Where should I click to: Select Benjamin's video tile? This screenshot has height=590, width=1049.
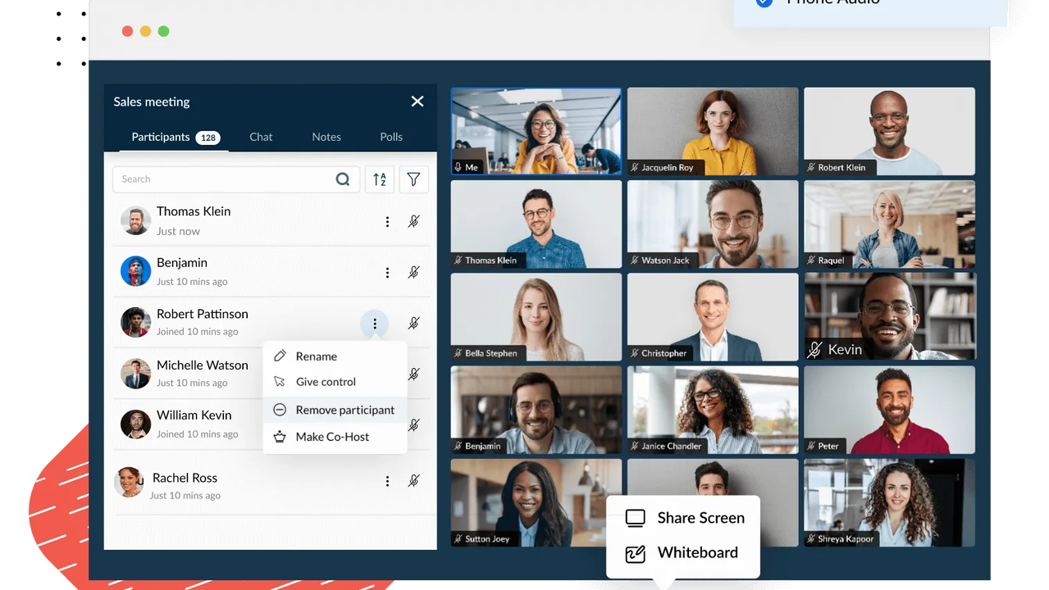[536, 410]
